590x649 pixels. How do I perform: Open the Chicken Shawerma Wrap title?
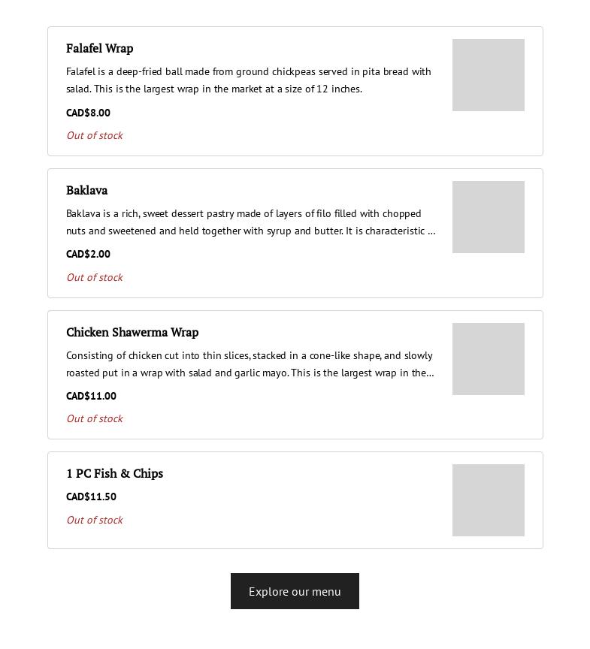pos(132,332)
